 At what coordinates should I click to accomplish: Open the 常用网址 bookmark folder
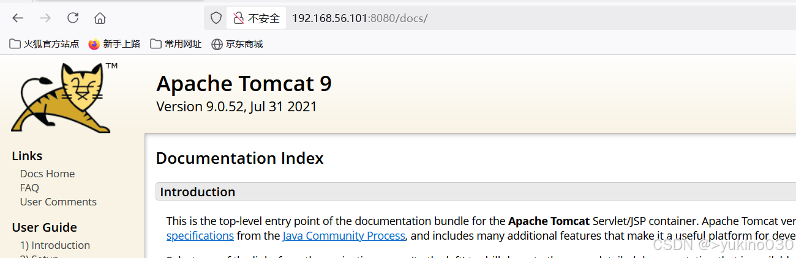coord(176,44)
